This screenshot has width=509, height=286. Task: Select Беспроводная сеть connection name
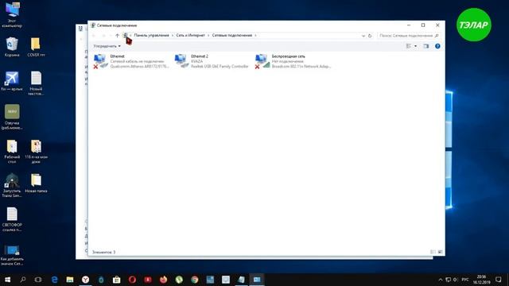pyautogui.click(x=288, y=56)
